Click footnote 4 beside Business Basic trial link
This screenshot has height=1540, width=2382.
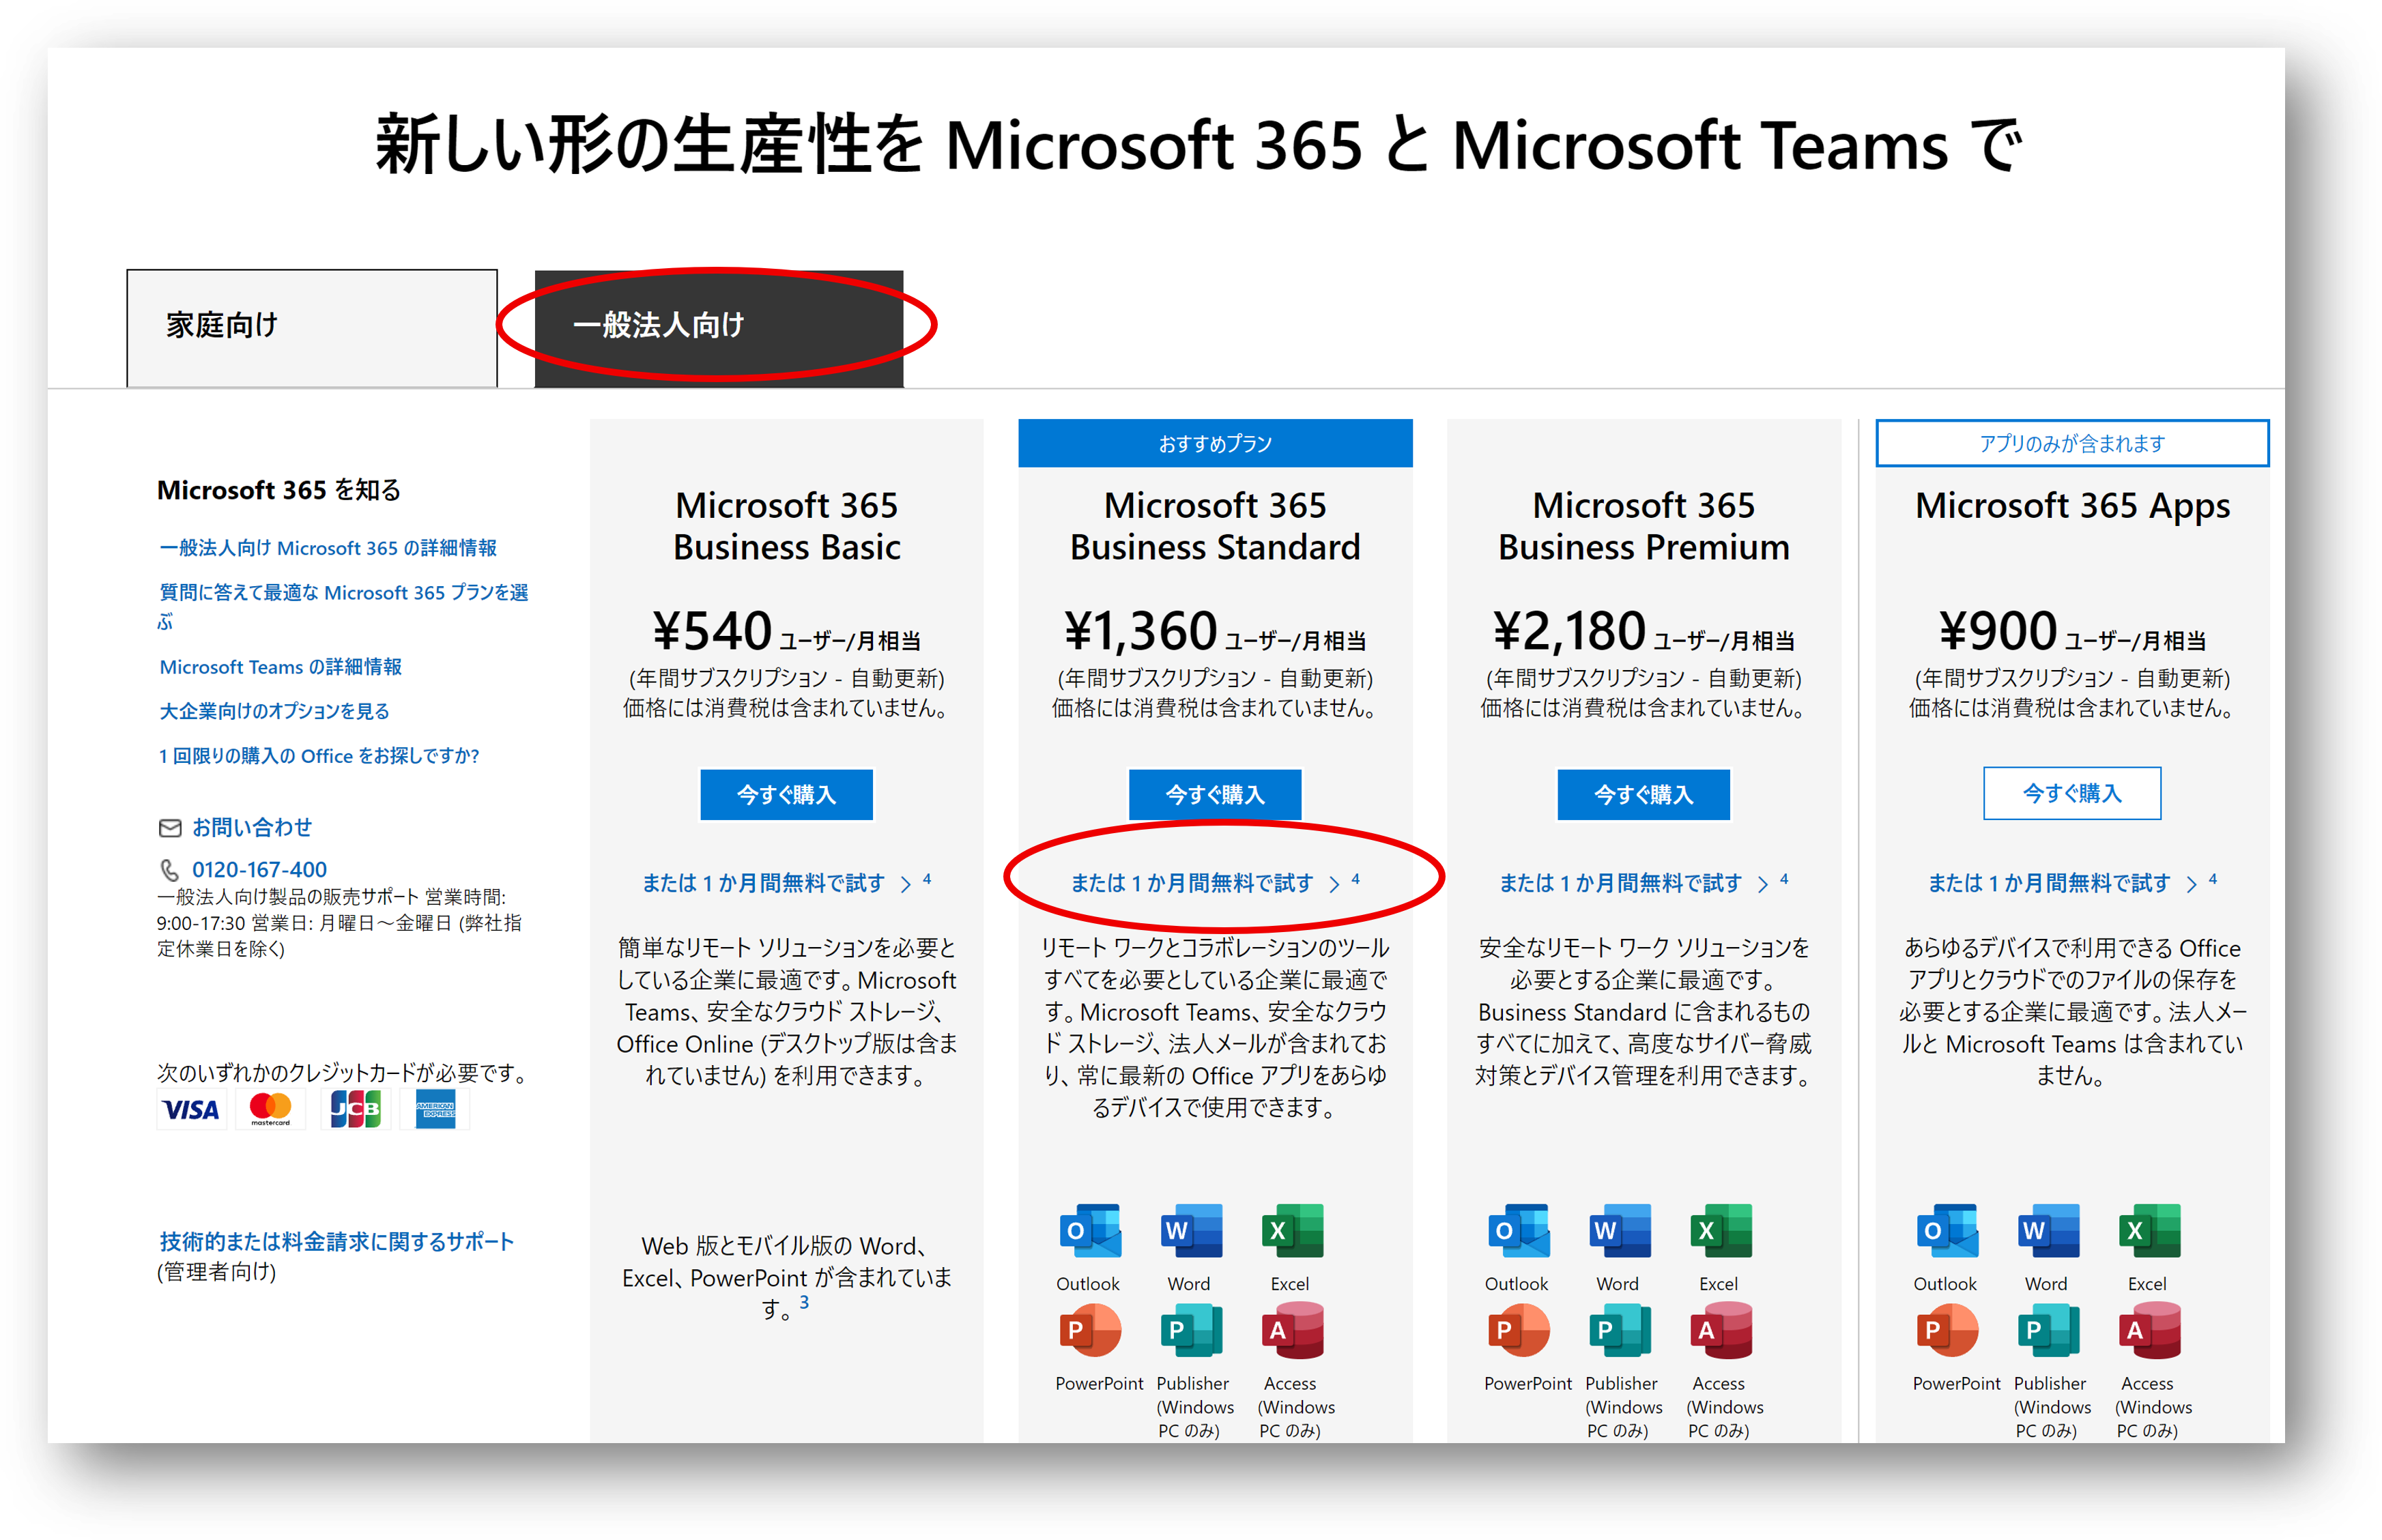coord(927,879)
